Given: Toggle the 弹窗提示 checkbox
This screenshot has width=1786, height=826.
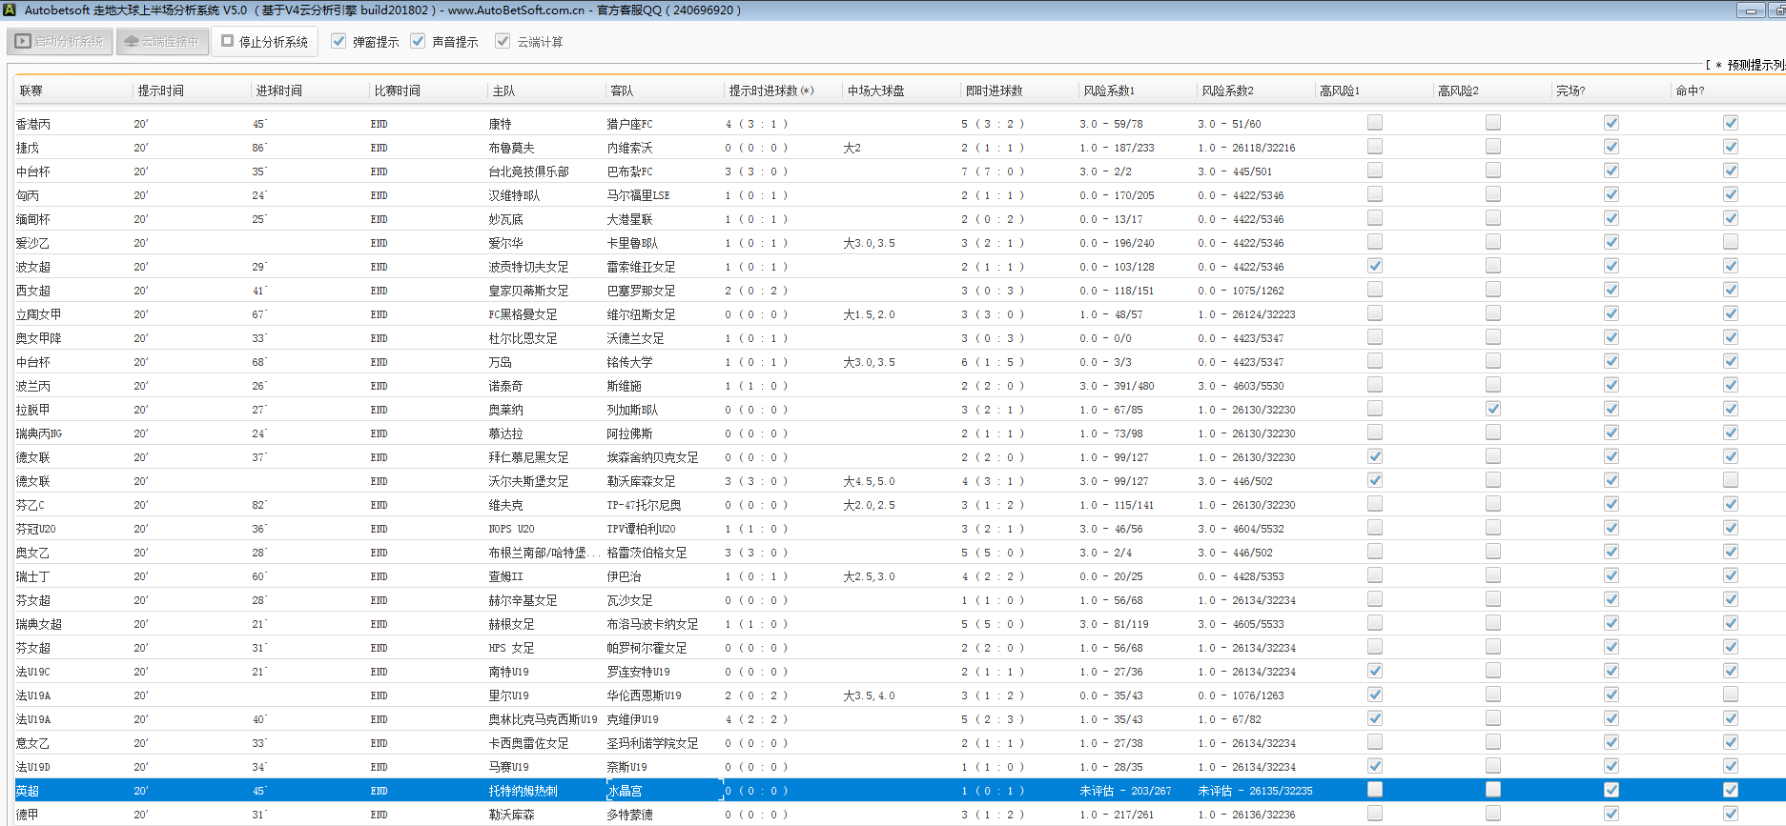Looking at the screenshot, I should [339, 41].
